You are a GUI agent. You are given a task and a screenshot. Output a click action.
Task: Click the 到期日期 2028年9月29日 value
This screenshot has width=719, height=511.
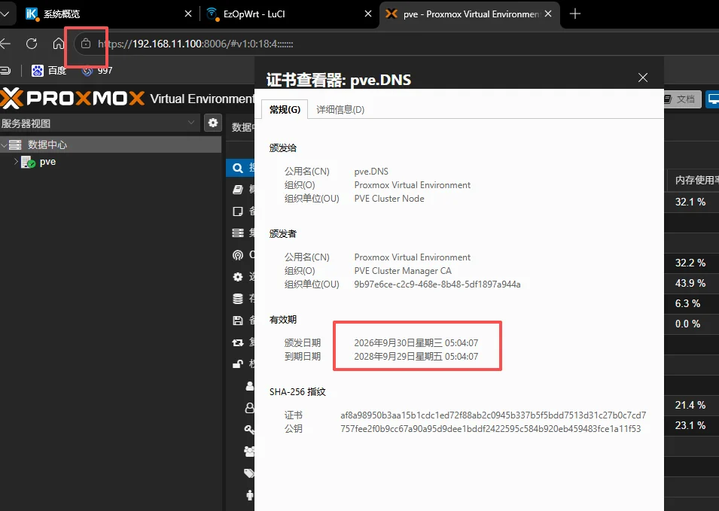pos(416,357)
